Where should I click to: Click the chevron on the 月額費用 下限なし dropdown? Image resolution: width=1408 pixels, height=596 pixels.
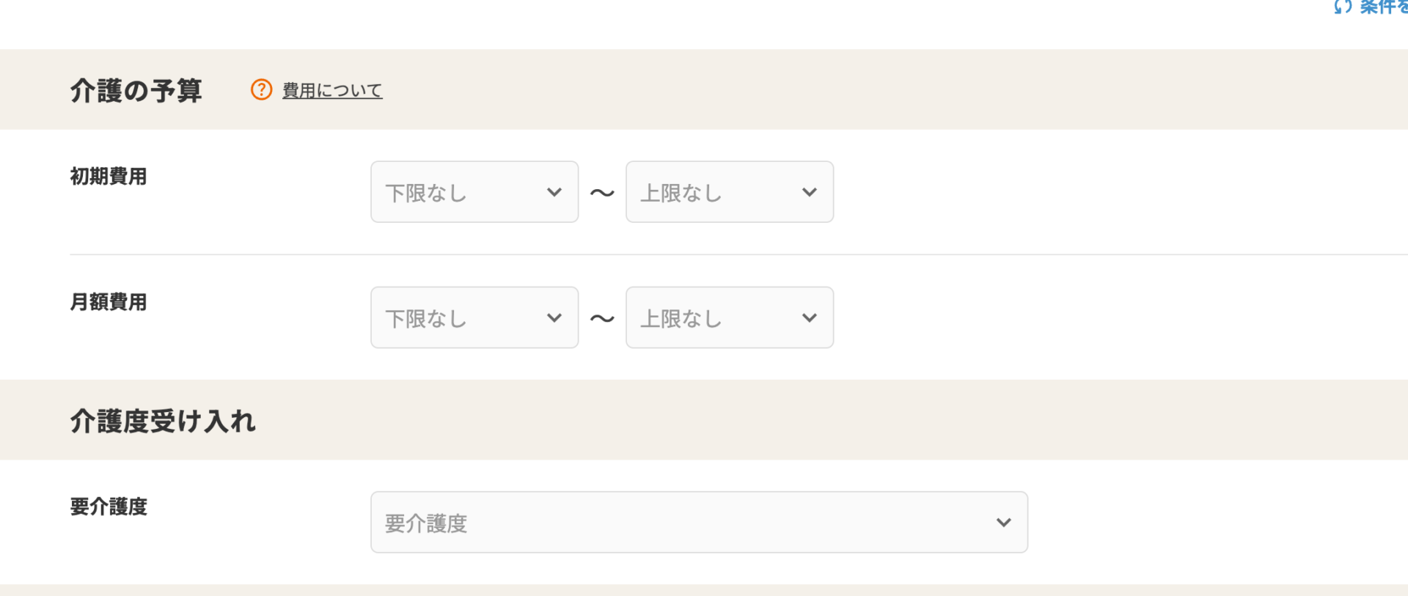(x=554, y=317)
